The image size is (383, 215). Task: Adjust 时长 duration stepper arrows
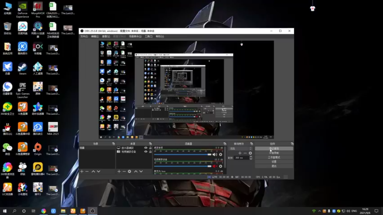pyautogui.click(x=250, y=158)
